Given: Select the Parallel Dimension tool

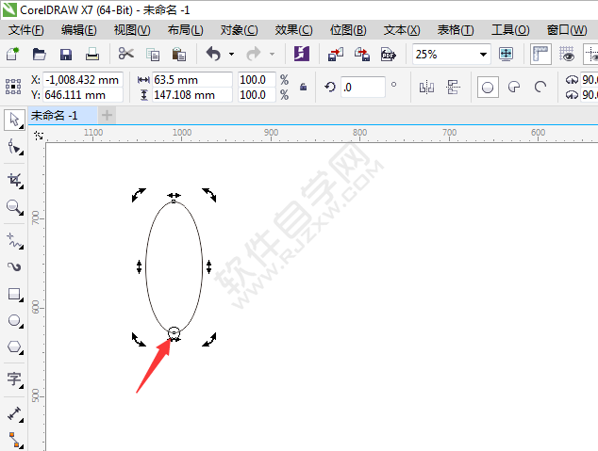Looking at the screenshot, I should coord(14,413).
